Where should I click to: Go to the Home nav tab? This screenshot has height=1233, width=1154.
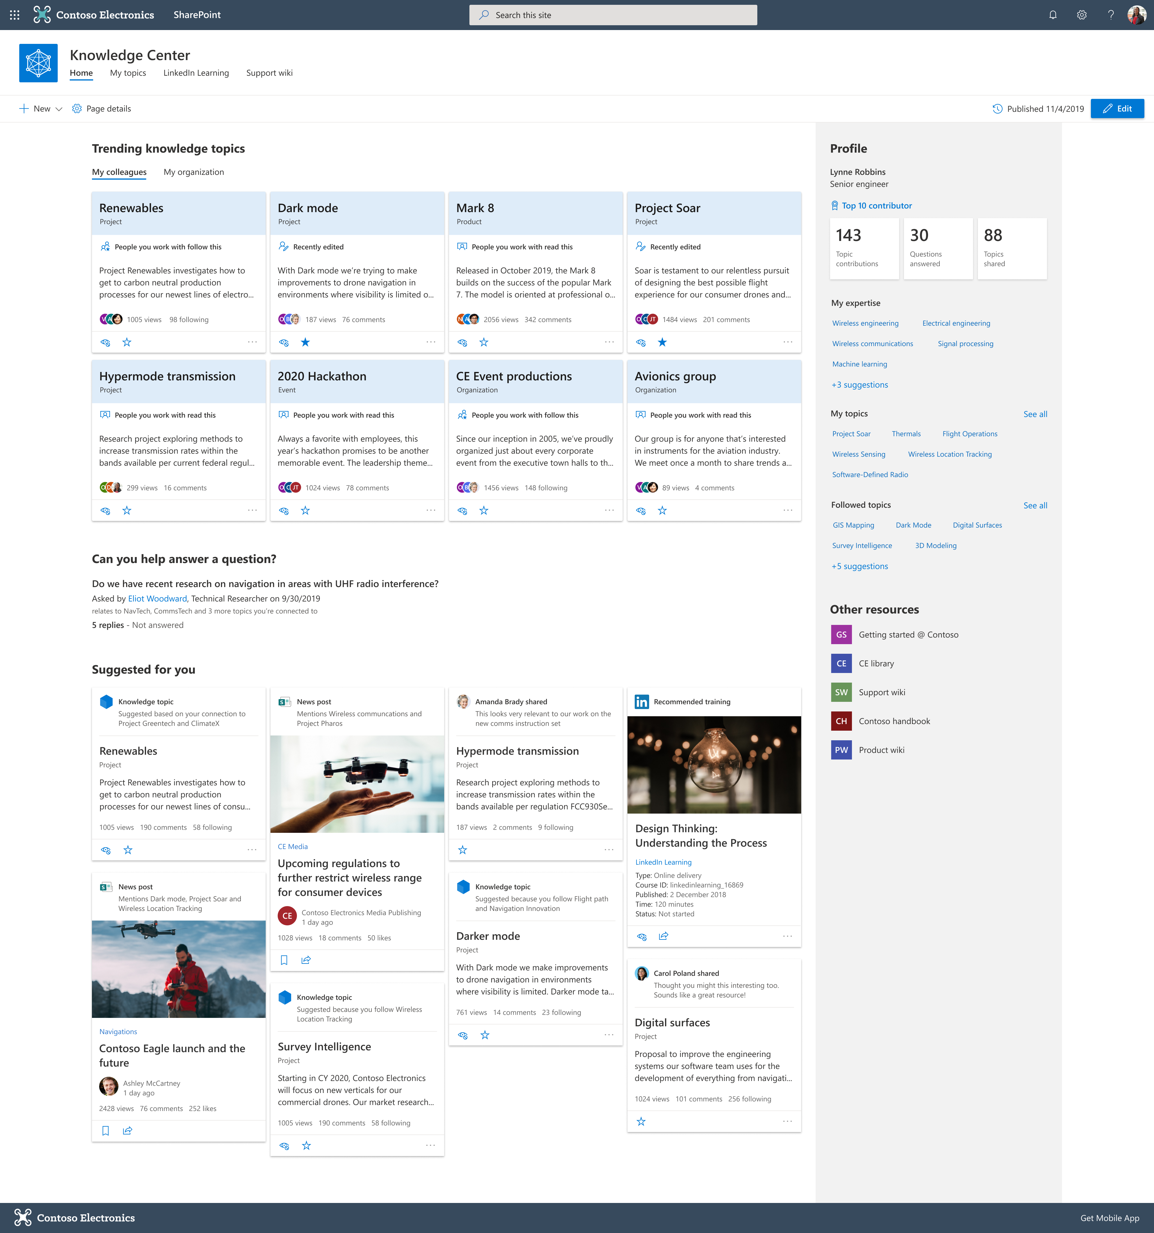81,73
